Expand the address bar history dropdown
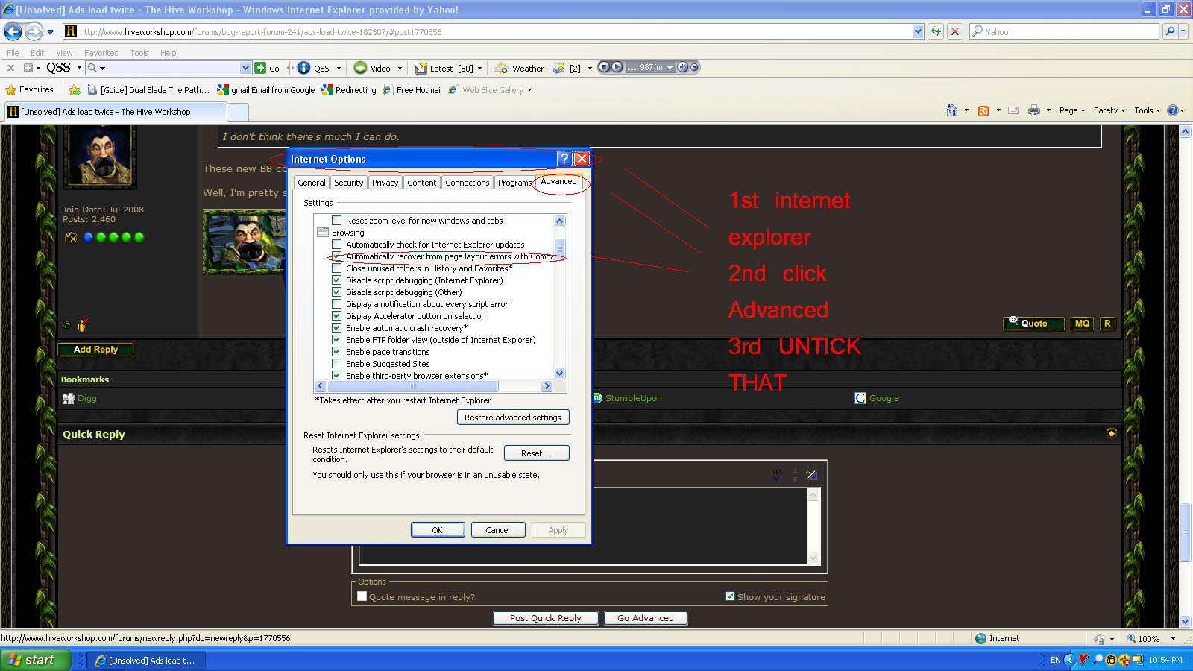1193x671 pixels. click(x=918, y=31)
